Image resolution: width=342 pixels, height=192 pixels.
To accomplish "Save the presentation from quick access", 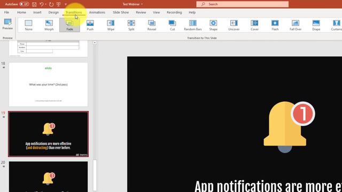I will tap(34, 4).
